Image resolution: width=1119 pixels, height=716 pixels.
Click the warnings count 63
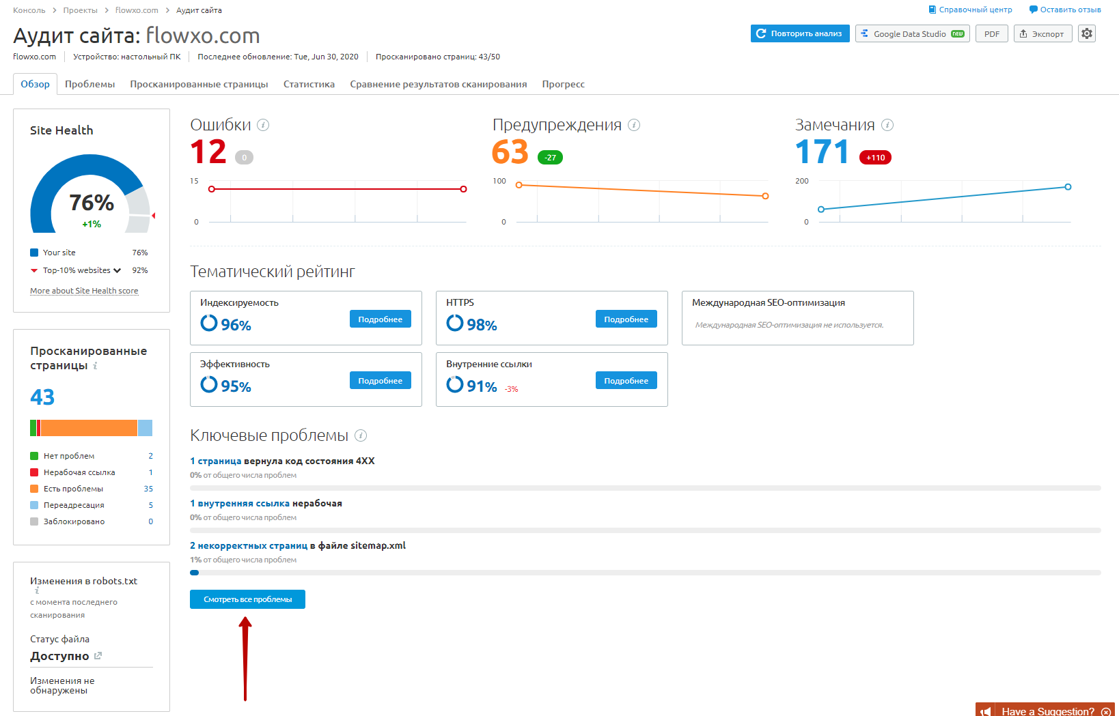click(x=510, y=152)
